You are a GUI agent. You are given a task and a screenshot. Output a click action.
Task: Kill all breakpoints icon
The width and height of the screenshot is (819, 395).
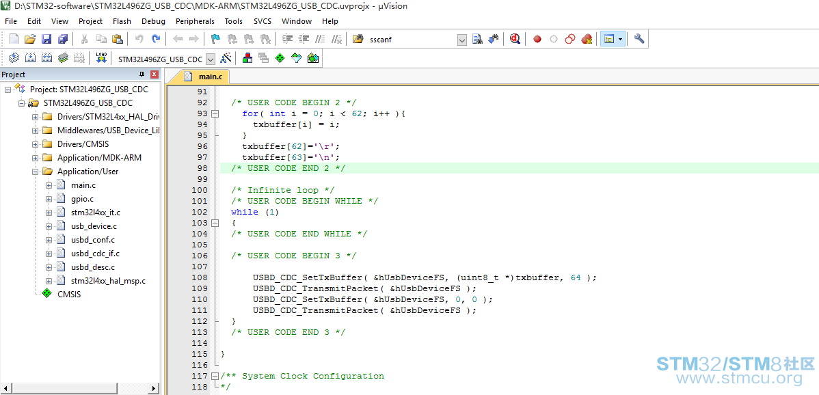click(x=587, y=39)
